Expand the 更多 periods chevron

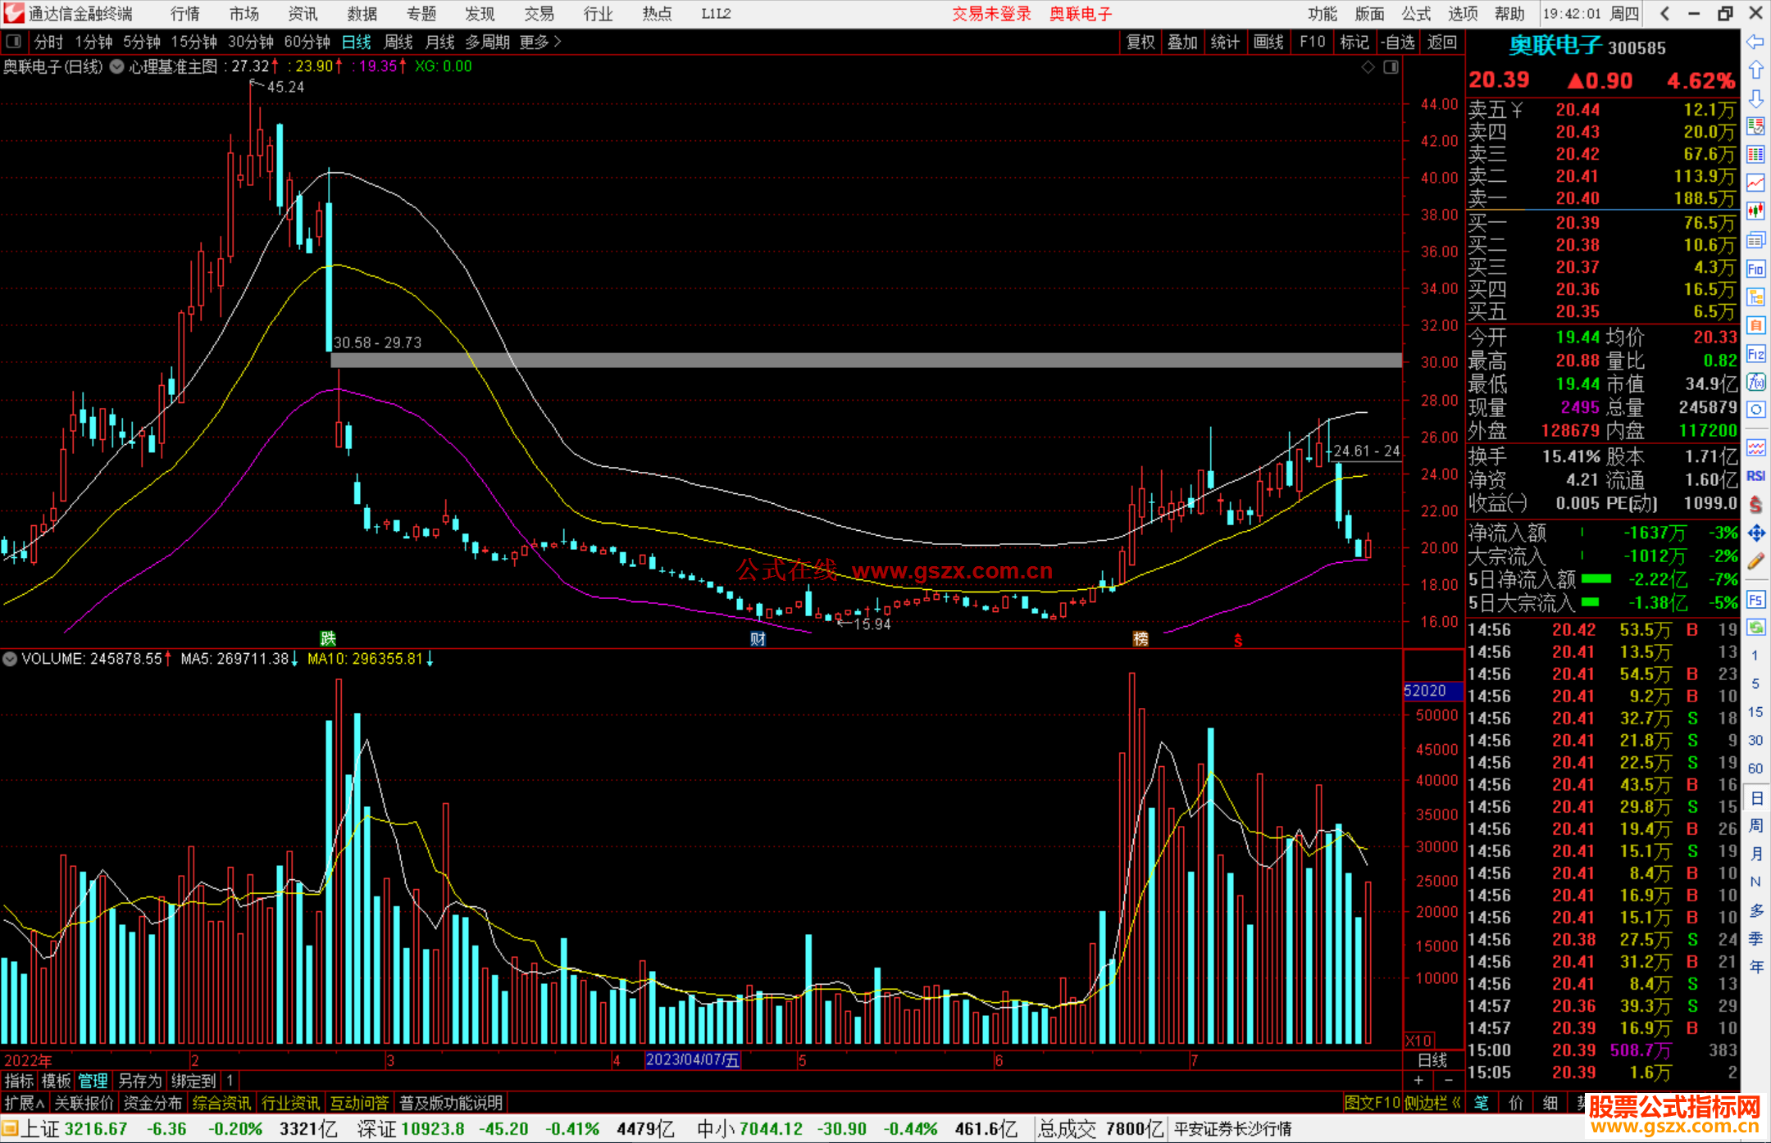(558, 42)
